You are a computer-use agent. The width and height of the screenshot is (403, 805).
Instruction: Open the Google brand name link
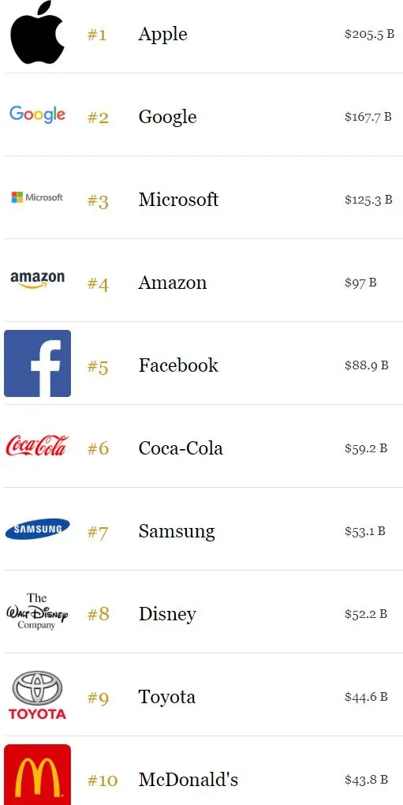[168, 117]
